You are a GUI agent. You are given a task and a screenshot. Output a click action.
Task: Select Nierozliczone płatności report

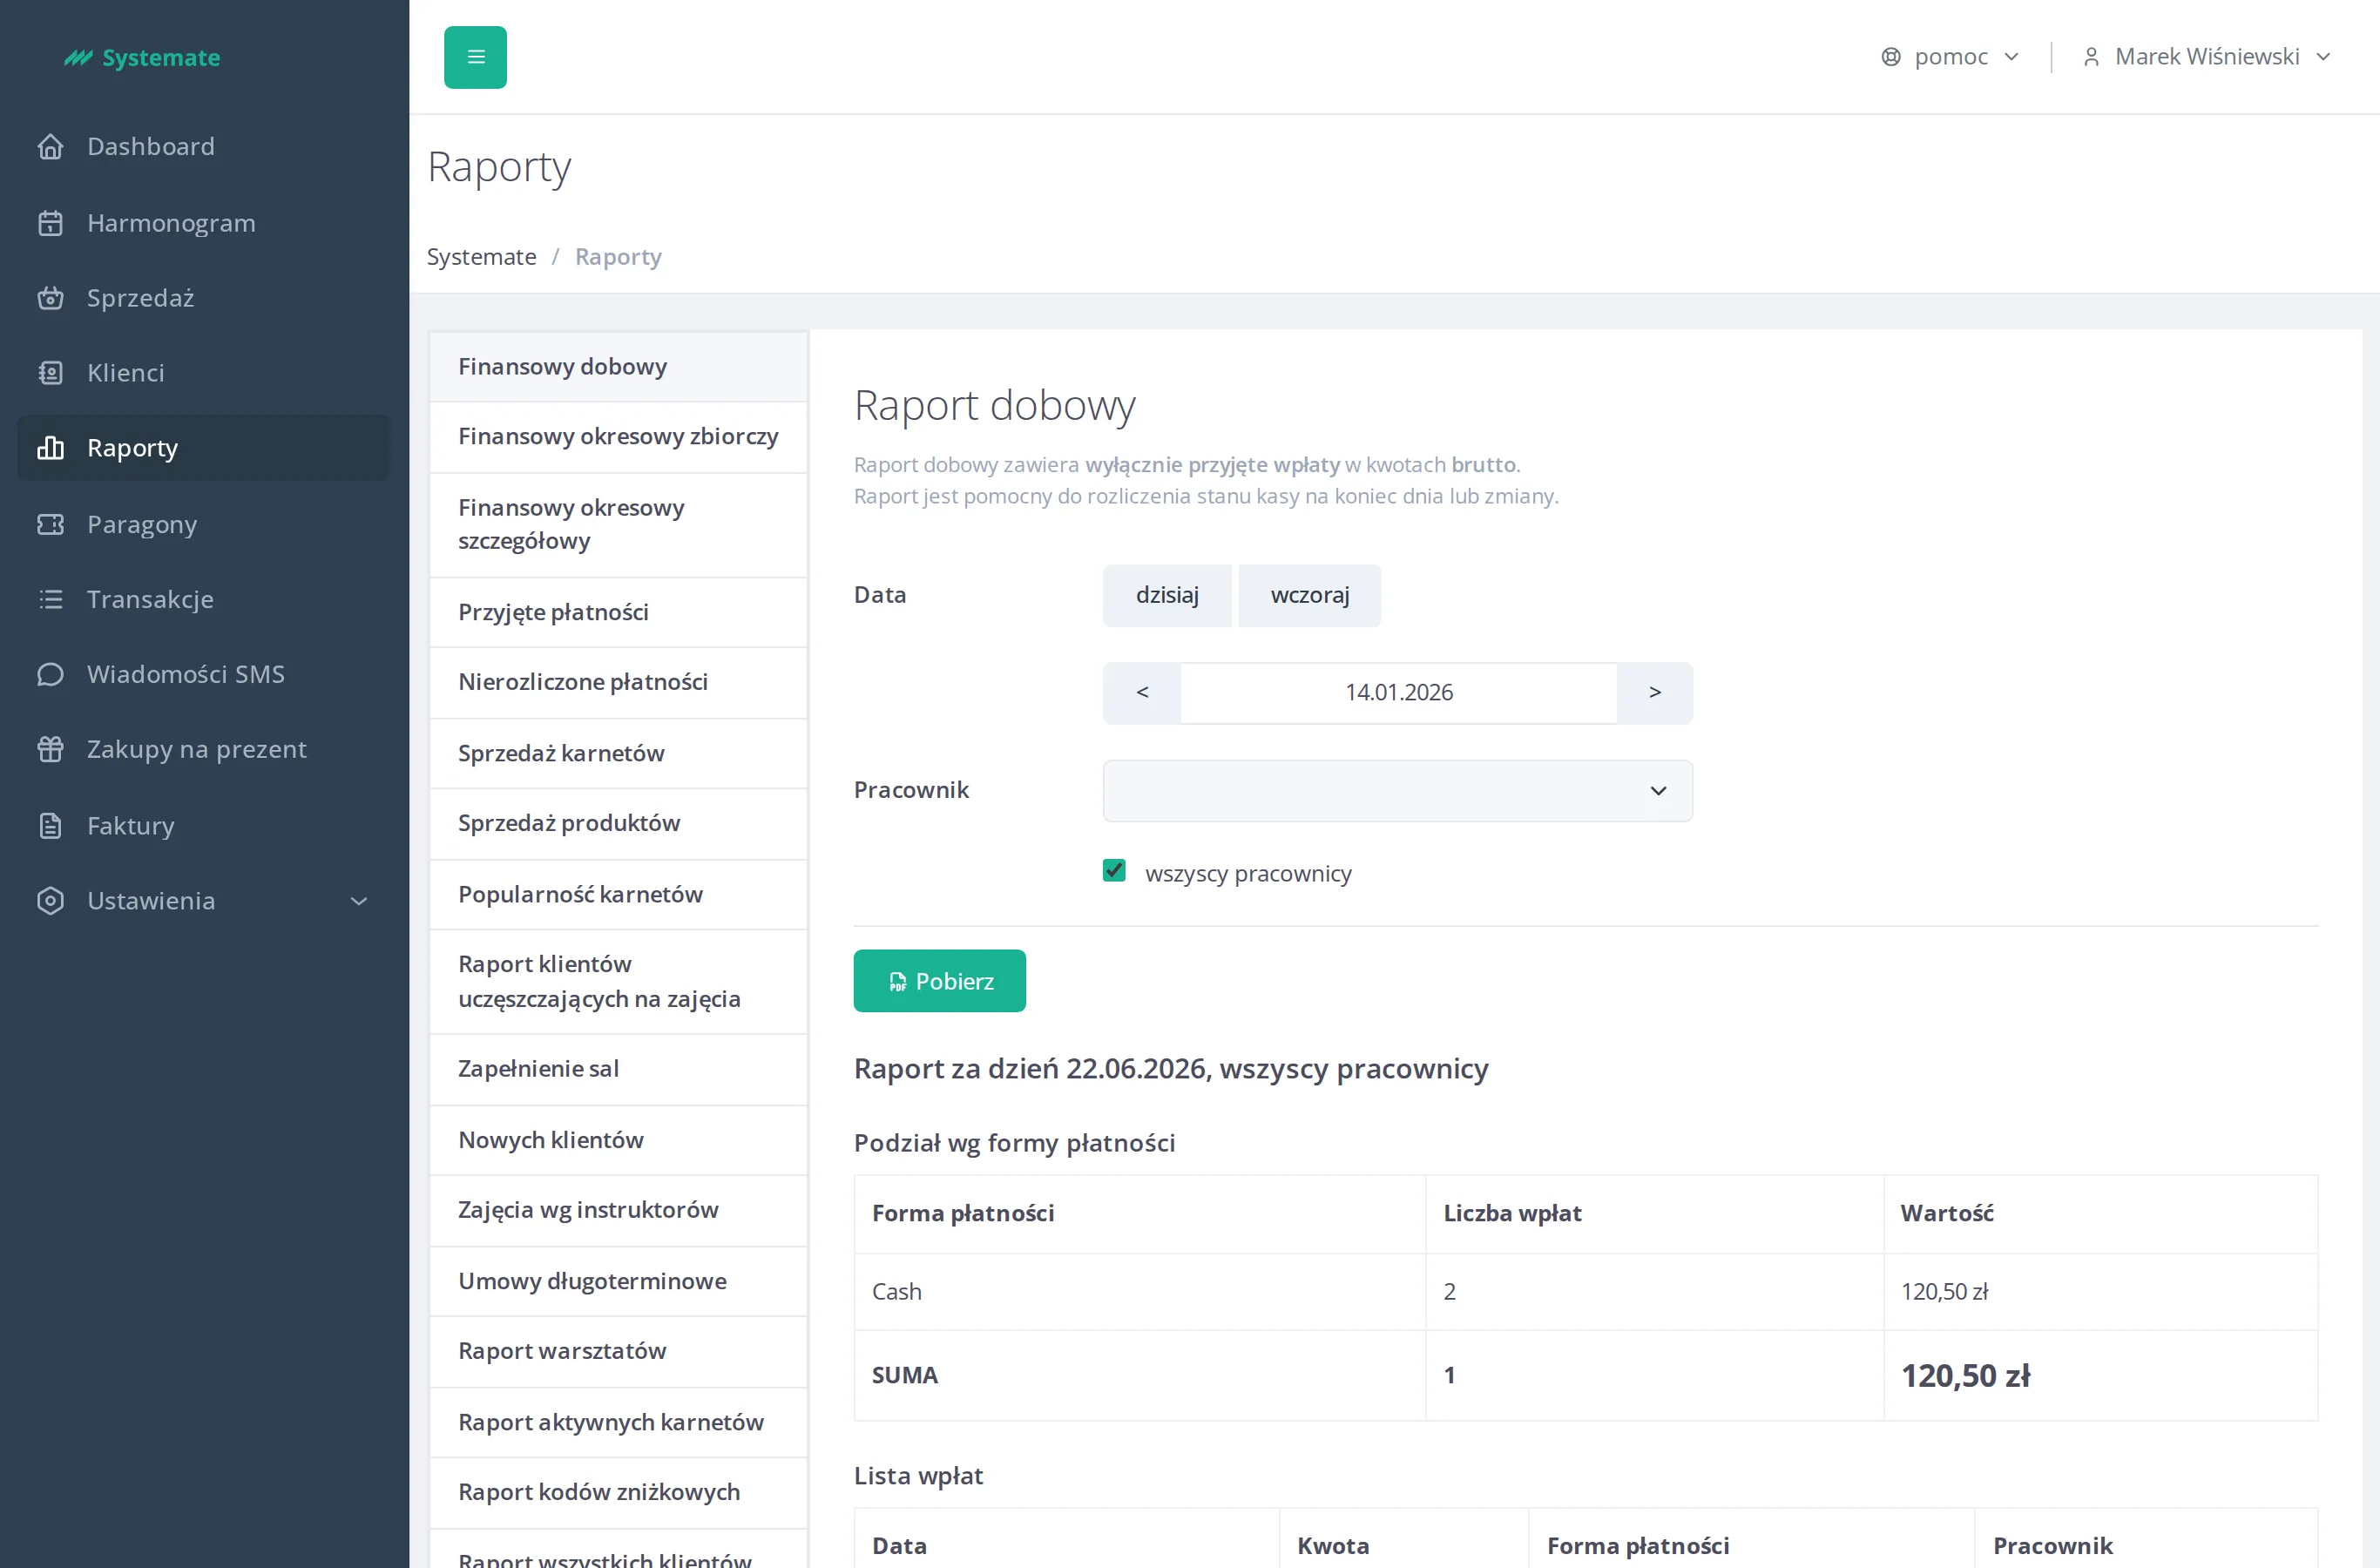pos(618,682)
